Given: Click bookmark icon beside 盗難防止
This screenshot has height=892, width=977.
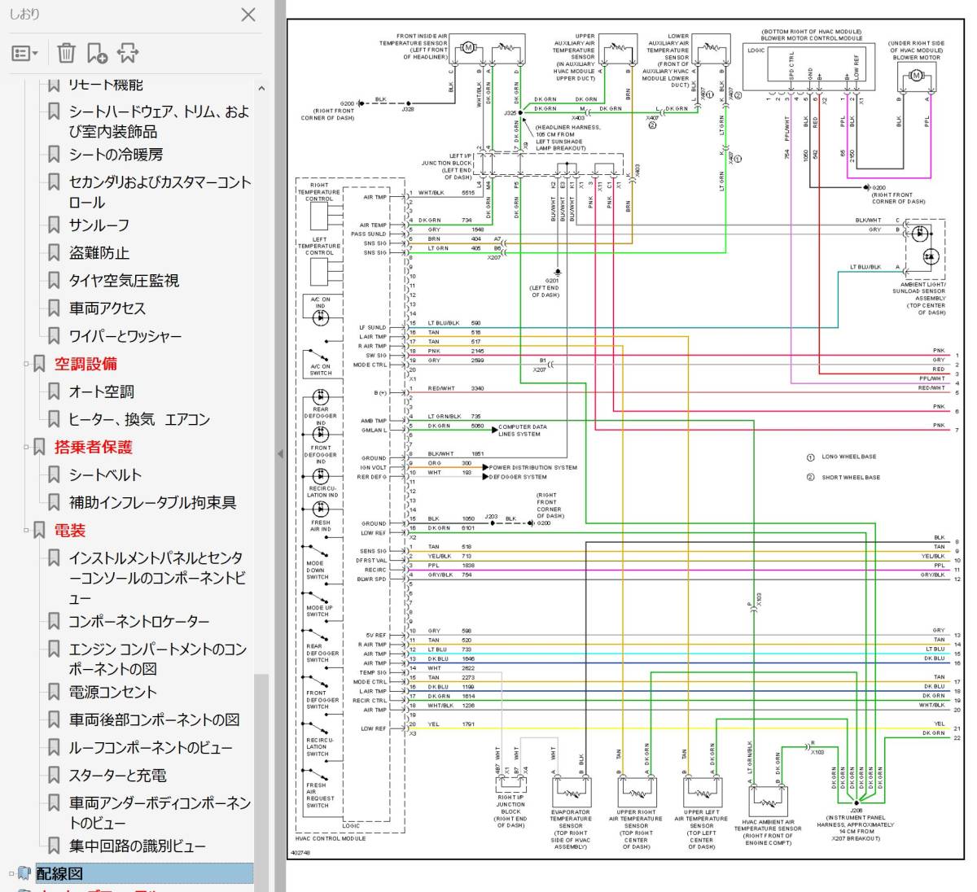Looking at the screenshot, I should 54,253.
